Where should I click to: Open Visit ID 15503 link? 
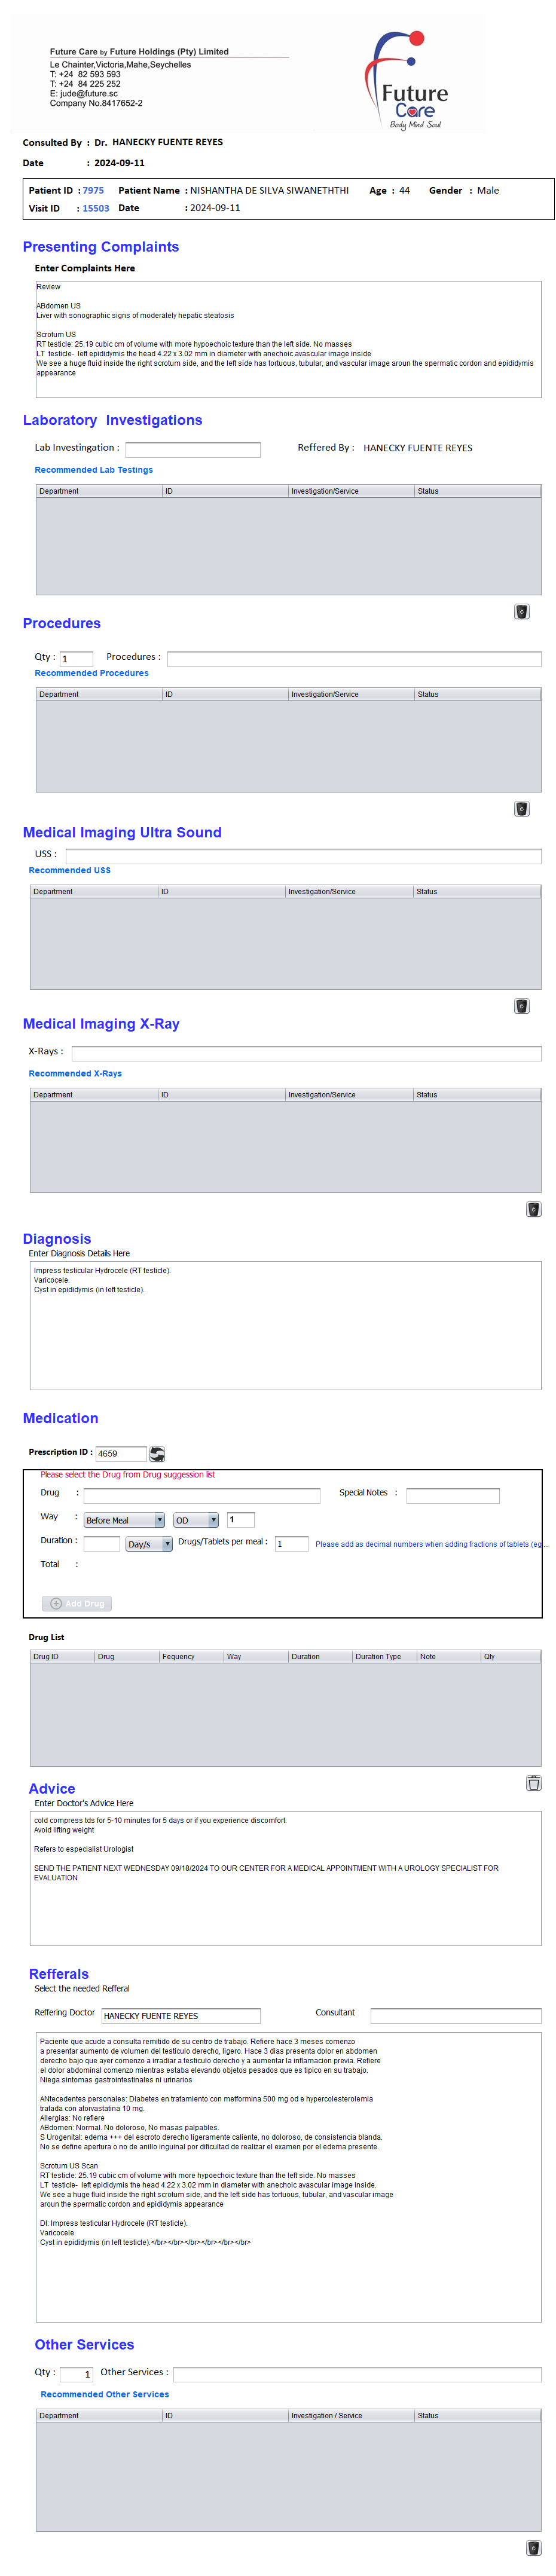pyautogui.click(x=96, y=208)
